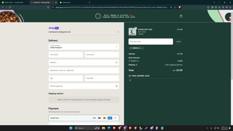Click the taskbar clock and date

coord(224,128)
